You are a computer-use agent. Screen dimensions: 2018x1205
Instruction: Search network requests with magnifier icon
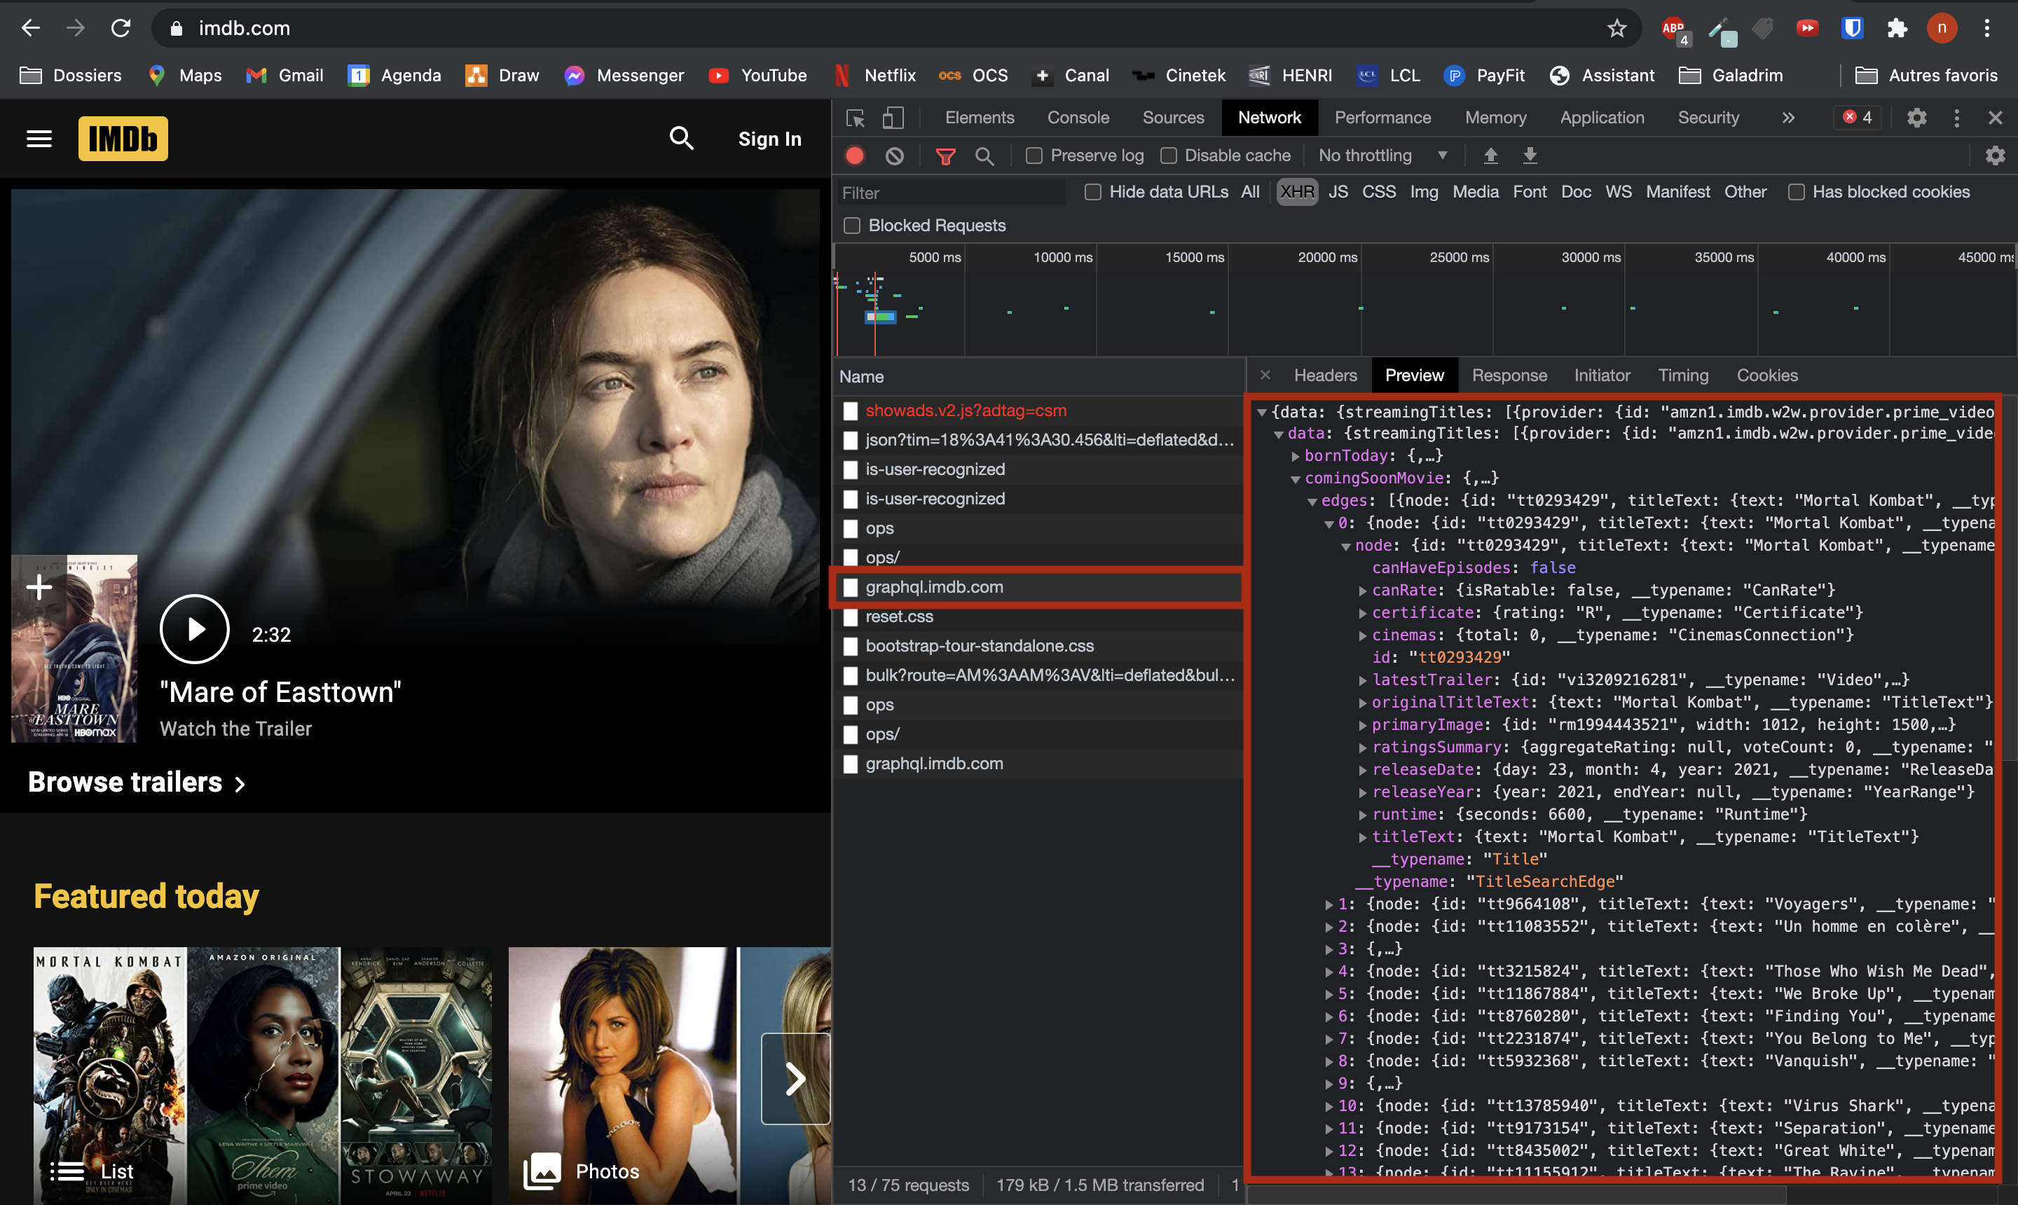coord(985,155)
